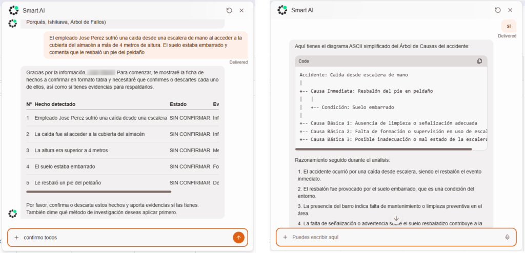The width and height of the screenshot is (525, 253).
Task: Select row 'Empleado Jose Perez sufrió una caída'
Action: tap(122, 118)
